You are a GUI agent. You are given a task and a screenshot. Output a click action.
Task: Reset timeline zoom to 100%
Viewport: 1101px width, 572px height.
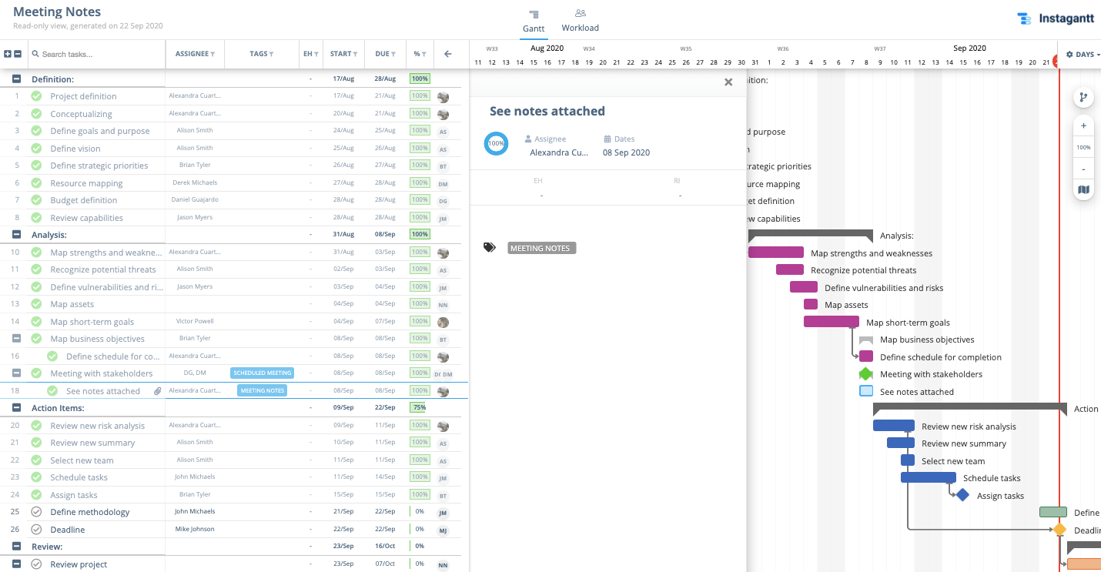point(1083,147)
